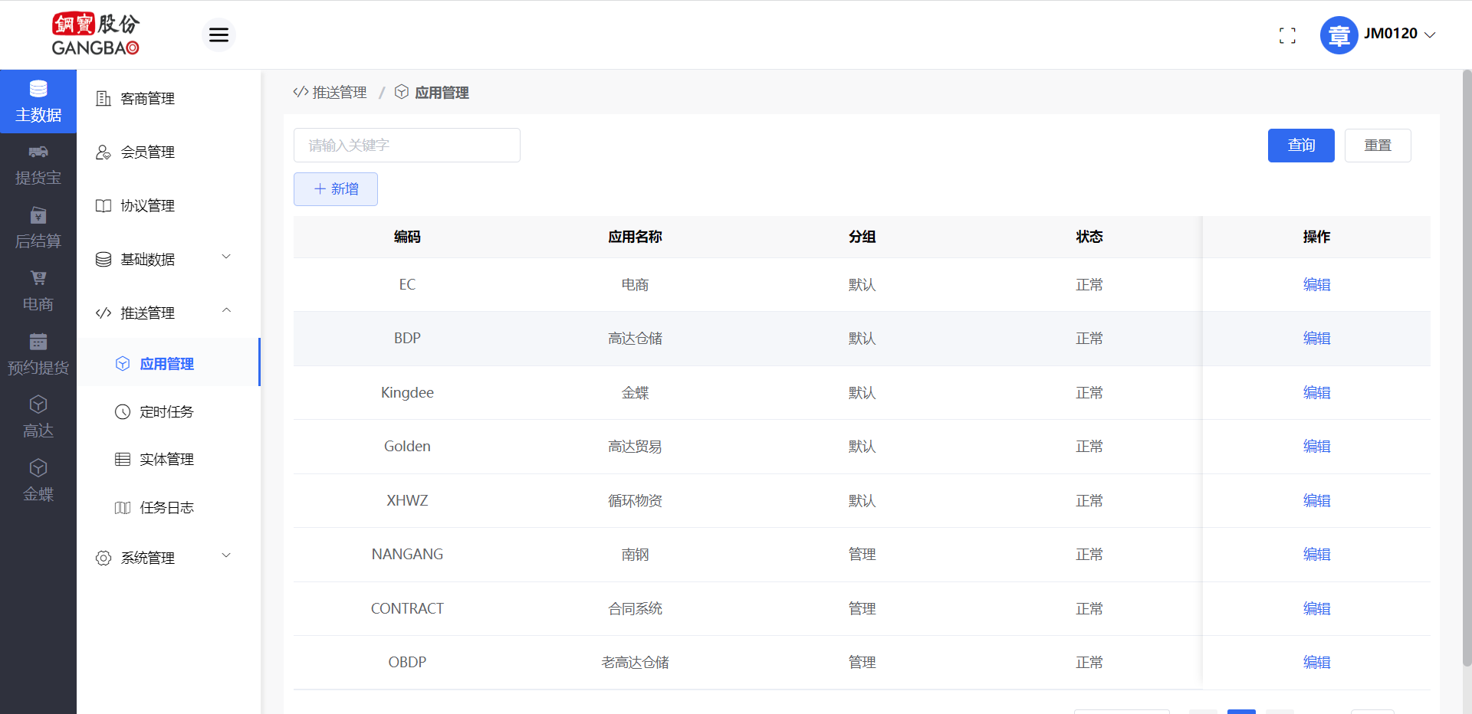Screen dimensions: 1472x714
Task: Toggle the hamburger sidebar collapse icon
Action: click(x=219, y=34)
